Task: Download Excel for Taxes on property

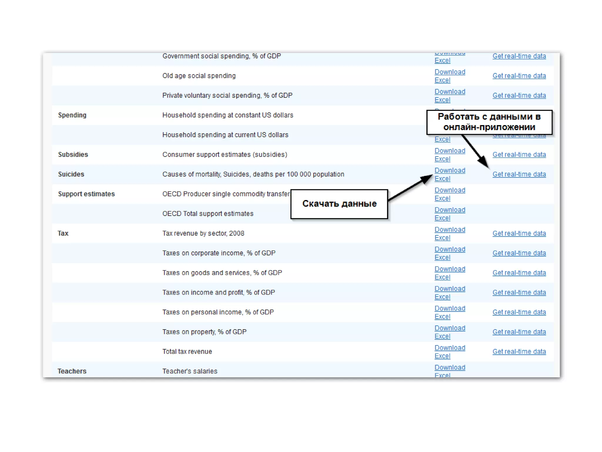Action: 449,328
